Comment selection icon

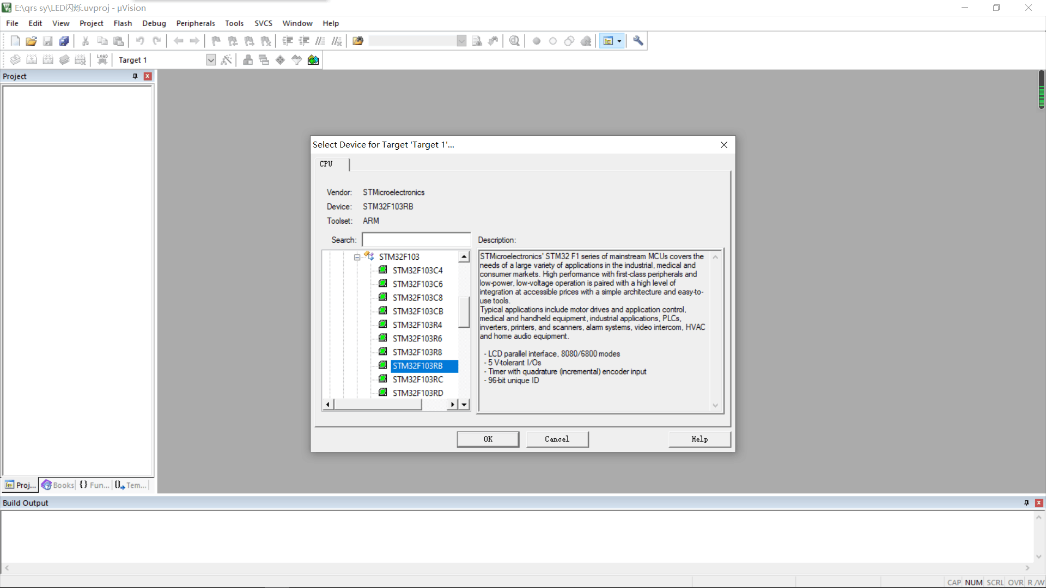click(x=320, y=41)
